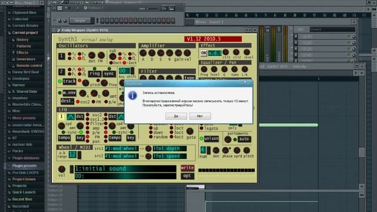Click the unison pitch knob
Screen dimensions: 377x212
click(247, 151)
